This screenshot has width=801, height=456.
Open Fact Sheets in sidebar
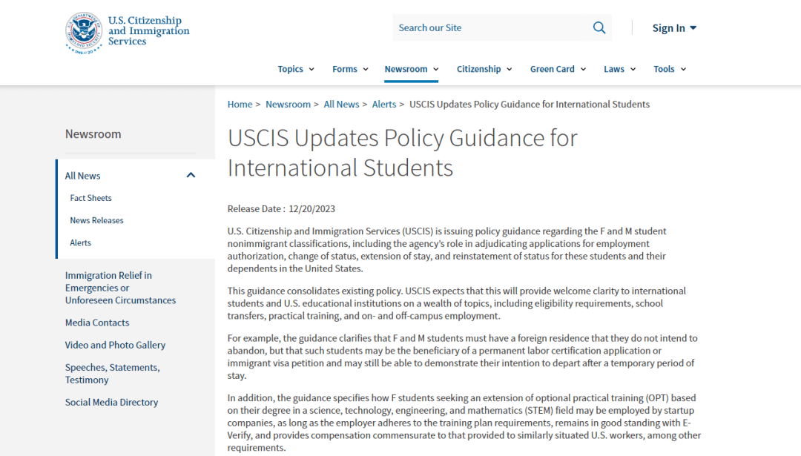click(x=90, y=198)
